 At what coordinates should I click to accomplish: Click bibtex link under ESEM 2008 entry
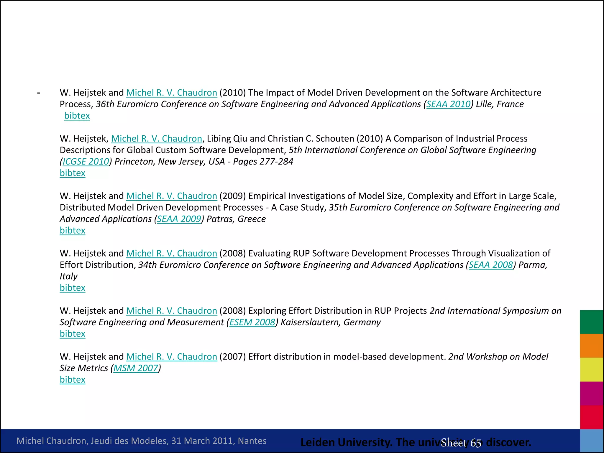(x=73, y=334)
